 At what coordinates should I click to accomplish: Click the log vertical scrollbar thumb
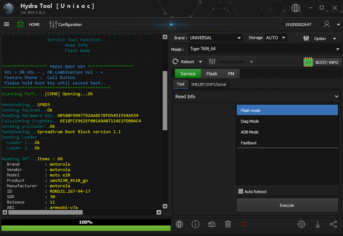(165, 101)
